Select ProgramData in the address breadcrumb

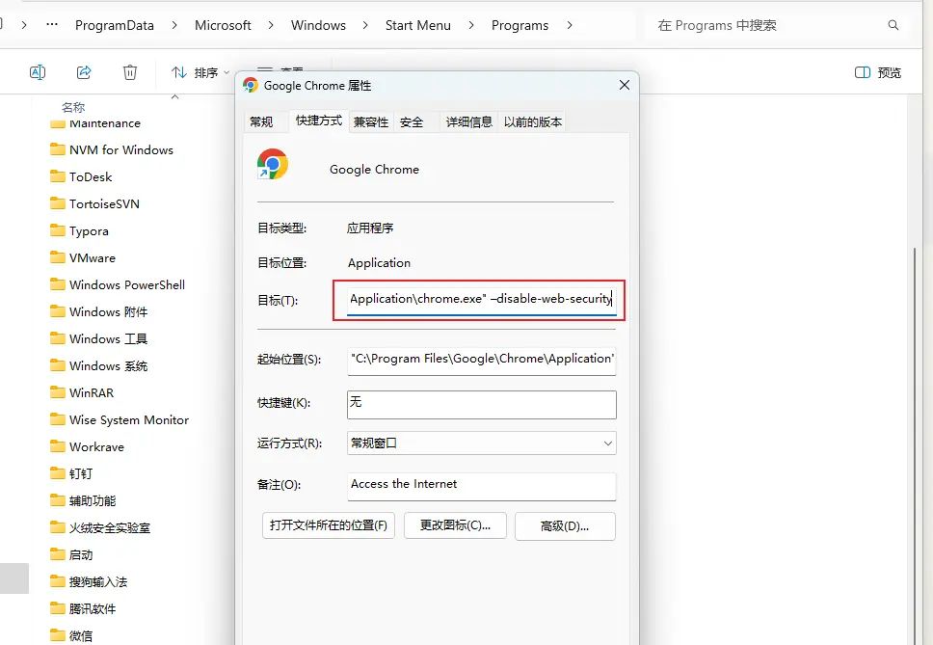pos(115,25)
